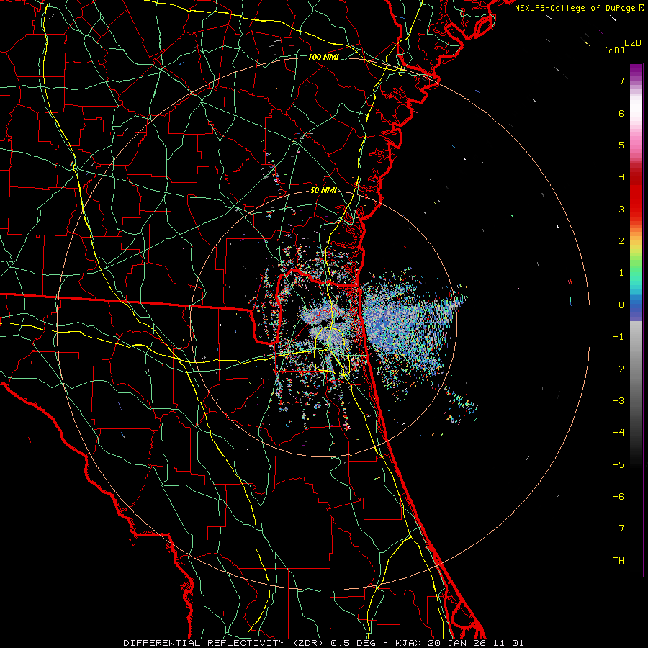Click legend value -5
This screenshot has height=648, width=648.
pos(618,464)
